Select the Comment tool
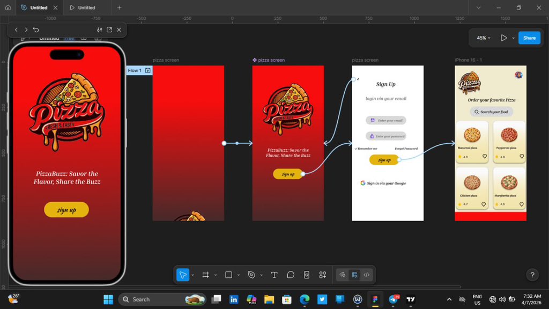The height and width of the screenshot is (309, 549). point(290,275)
